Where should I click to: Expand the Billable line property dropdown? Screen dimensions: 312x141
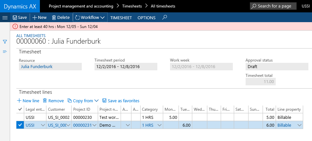tap(300, 125)
